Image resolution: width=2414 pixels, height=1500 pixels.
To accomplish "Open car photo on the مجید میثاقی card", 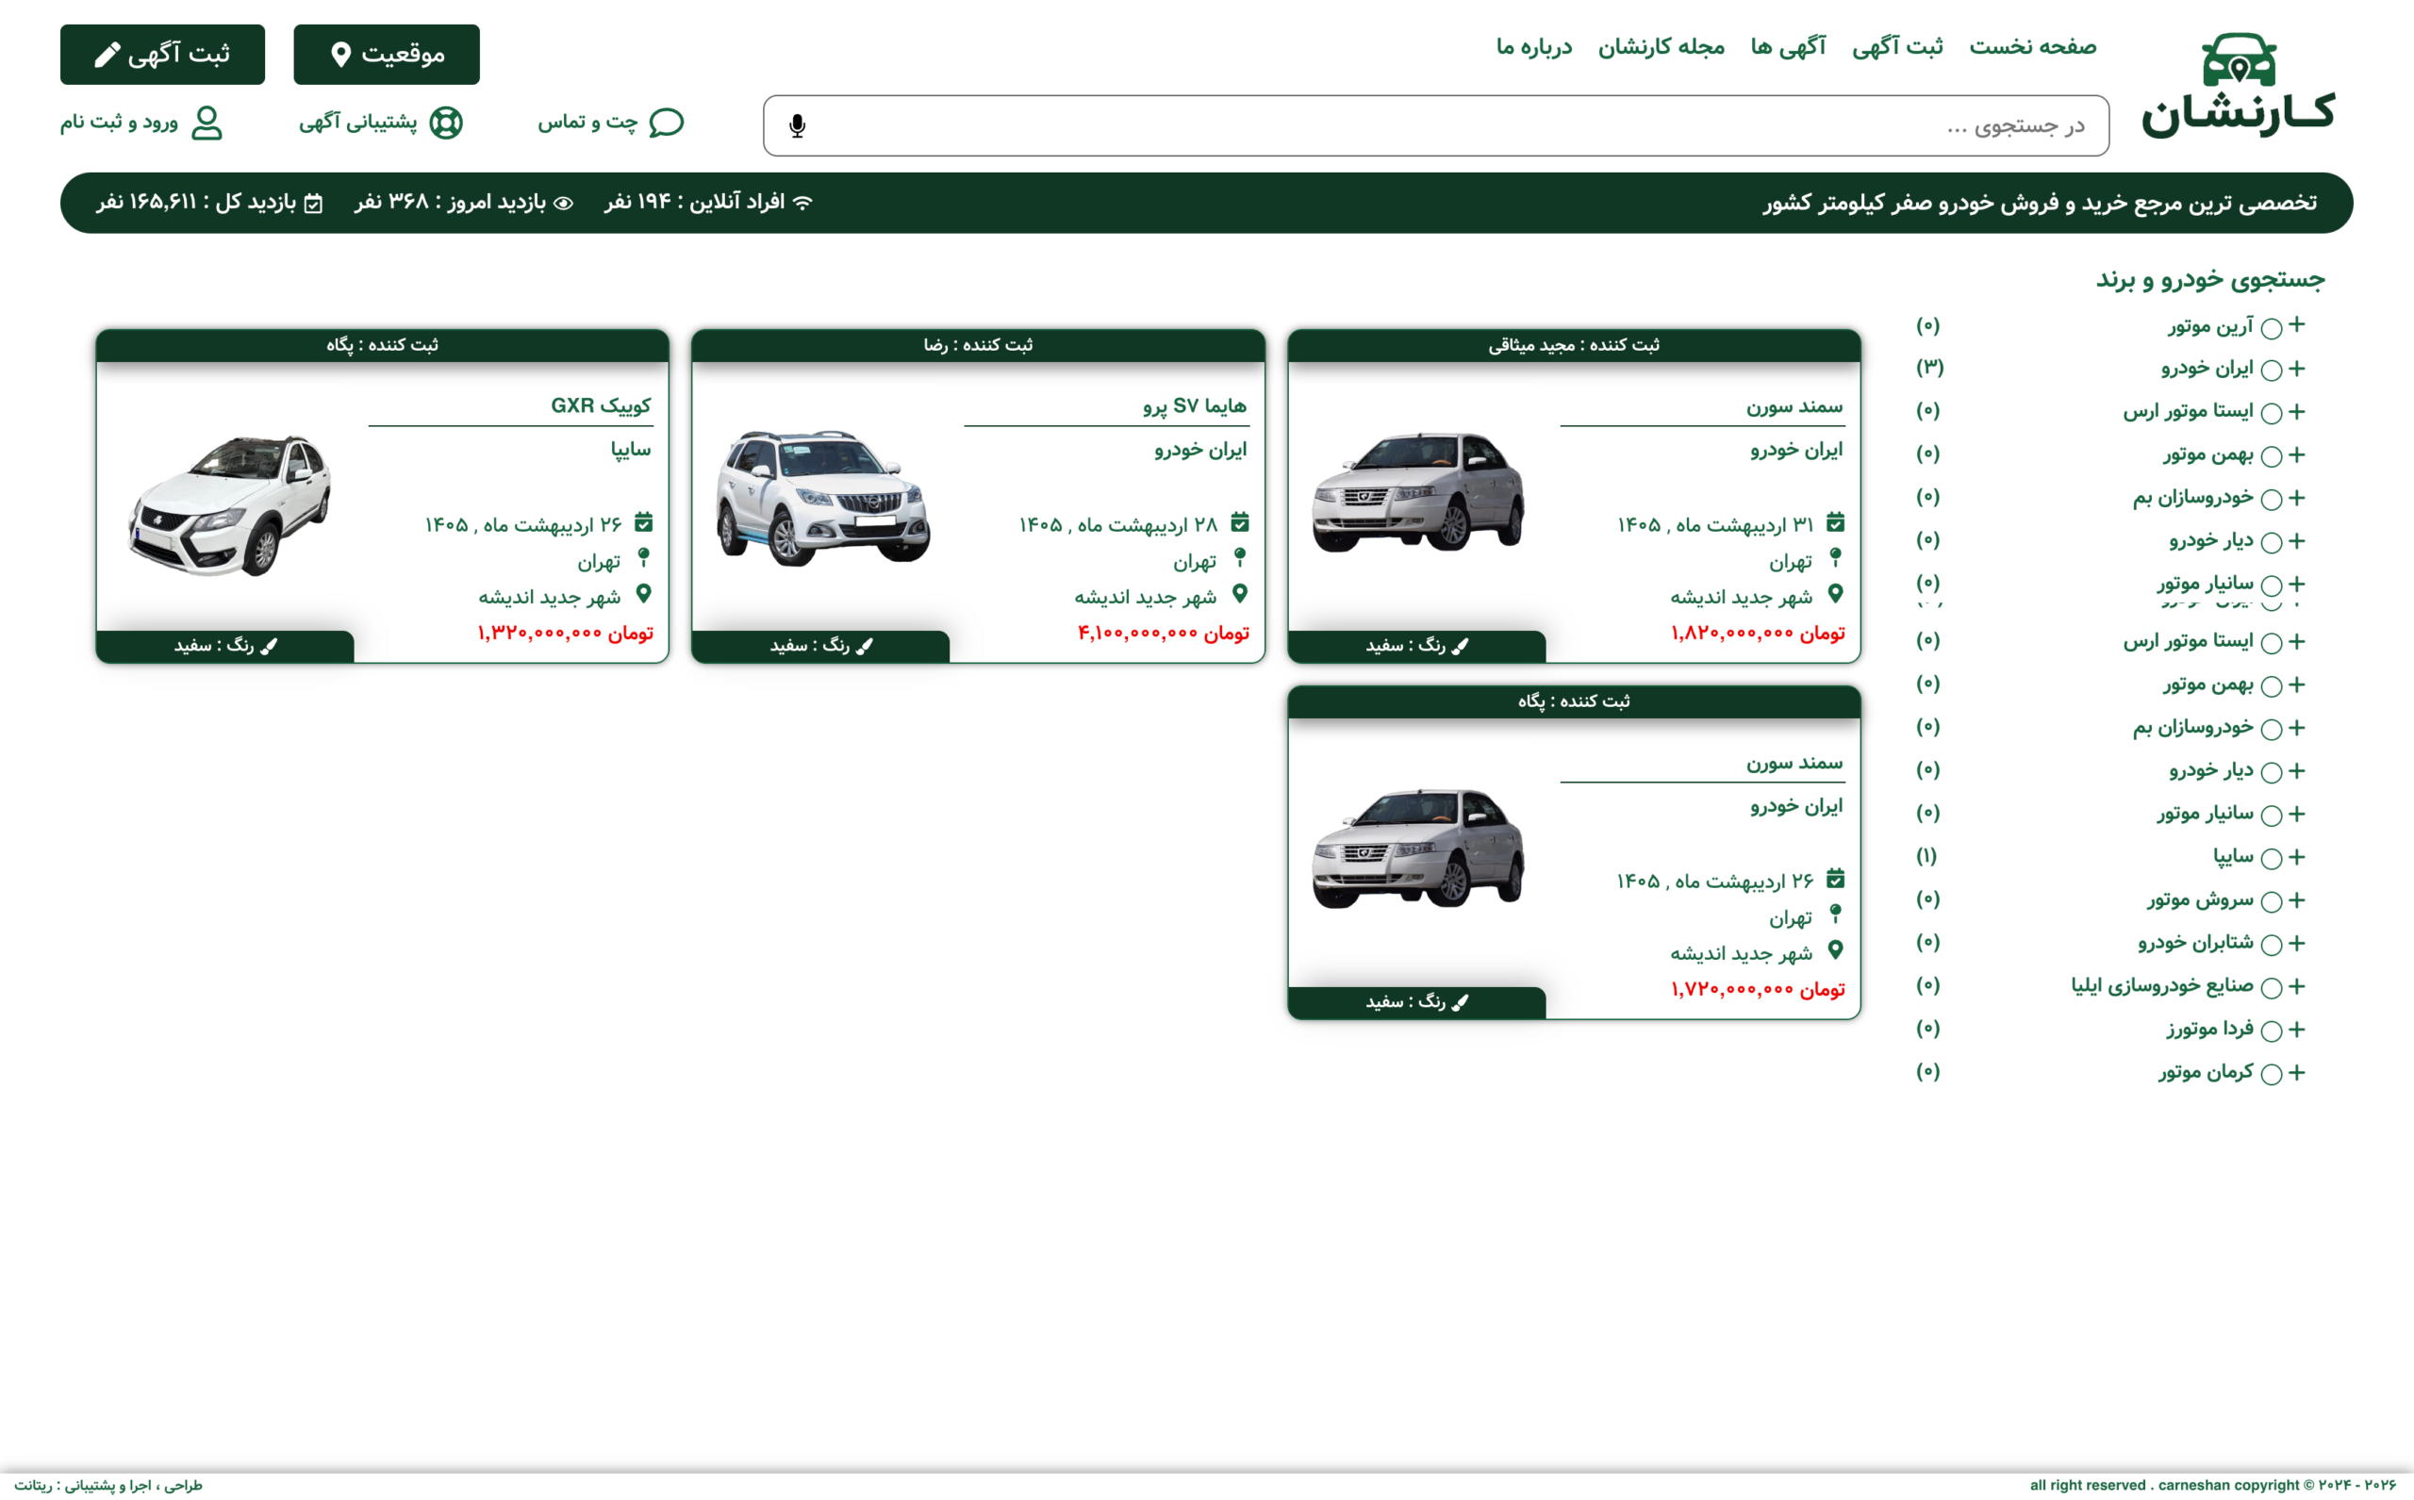I will click(x=1418, y=491).
